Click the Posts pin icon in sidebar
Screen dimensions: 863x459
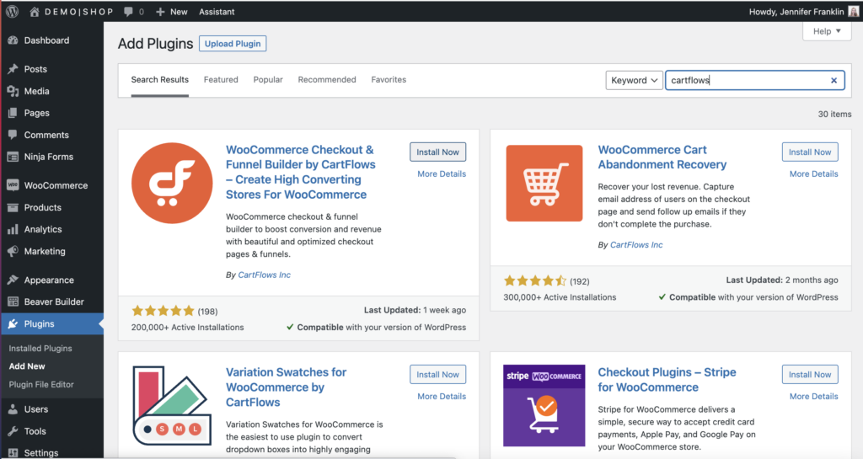tap(13, 69)
